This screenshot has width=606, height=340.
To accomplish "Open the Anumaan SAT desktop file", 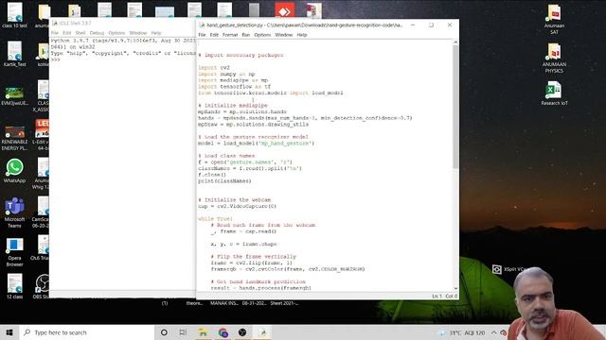I will [x=554, y=19].
